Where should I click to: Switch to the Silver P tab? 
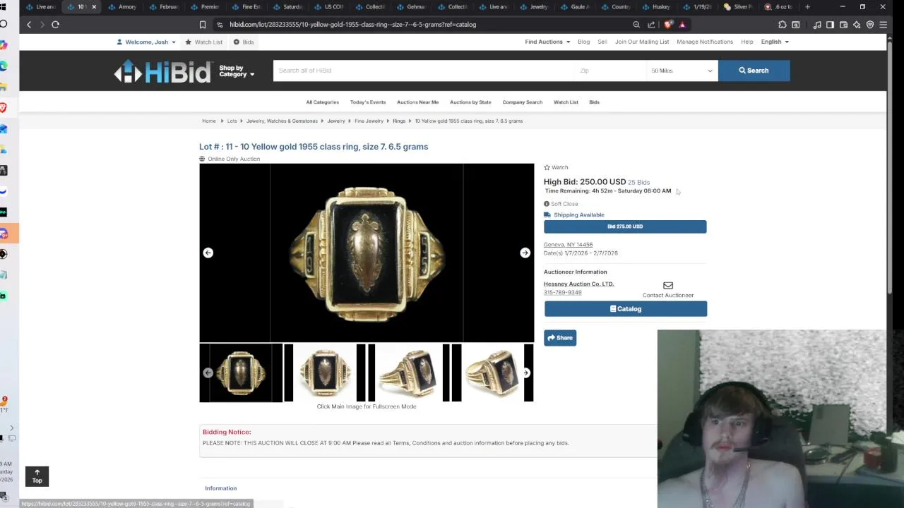[739, 7]
